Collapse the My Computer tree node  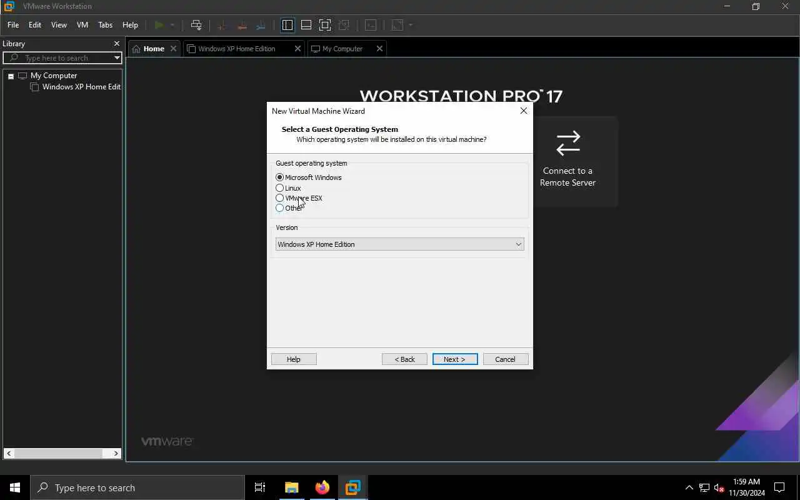point(11,76)
